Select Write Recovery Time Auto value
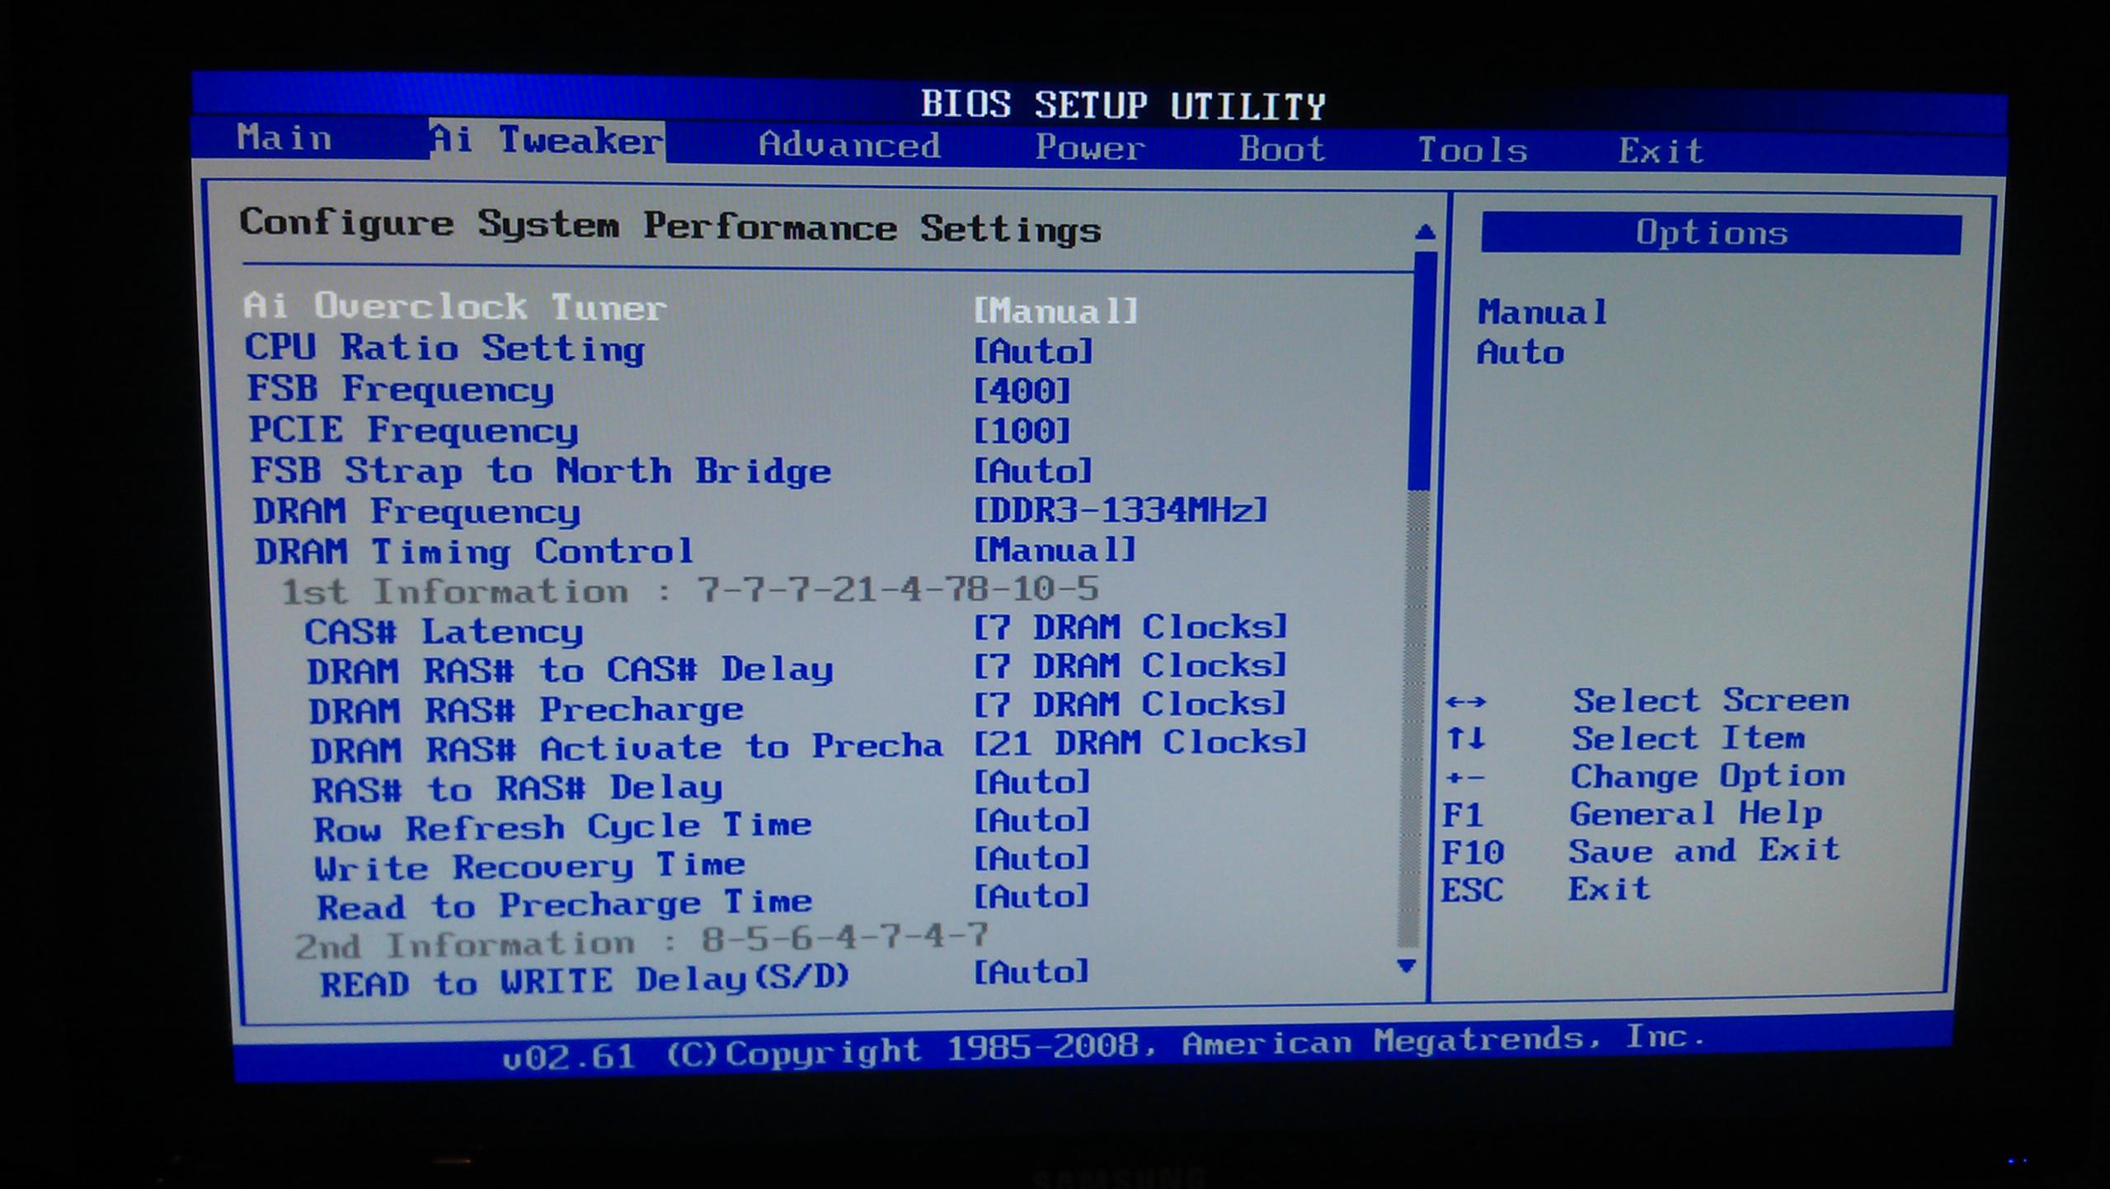 point(1032,859)
